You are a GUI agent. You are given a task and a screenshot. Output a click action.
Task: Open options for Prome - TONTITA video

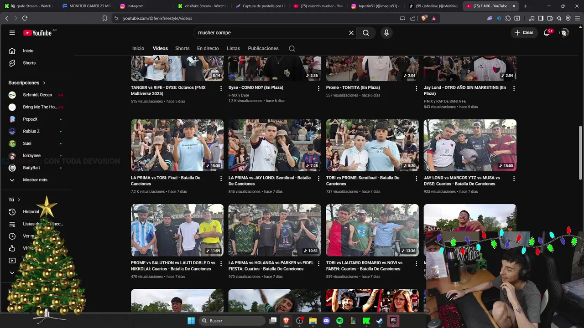tap(416, 88)
